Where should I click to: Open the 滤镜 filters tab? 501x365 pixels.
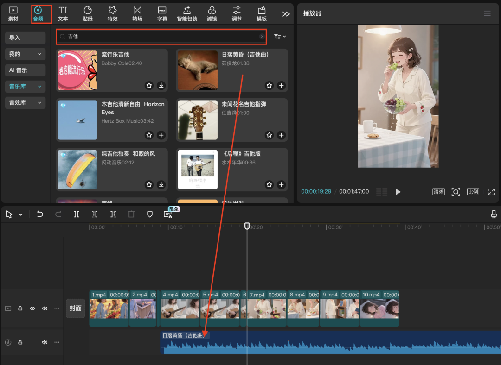pyautogui.click(x=212, y=13)
